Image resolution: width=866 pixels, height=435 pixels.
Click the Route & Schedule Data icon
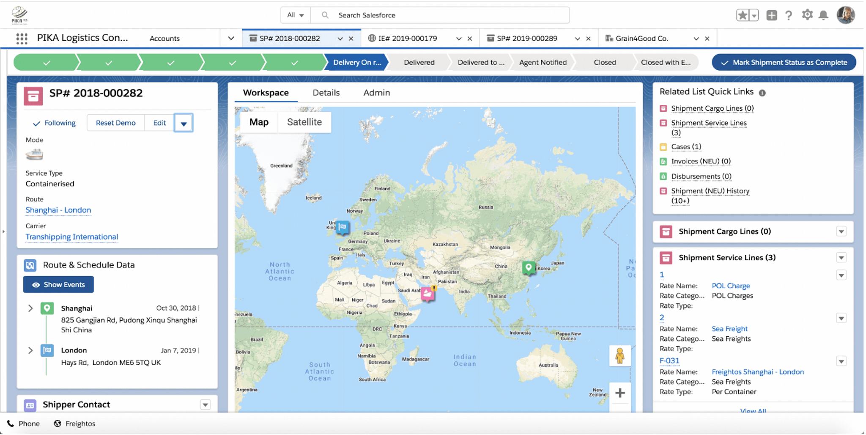(x=30, y=265)
